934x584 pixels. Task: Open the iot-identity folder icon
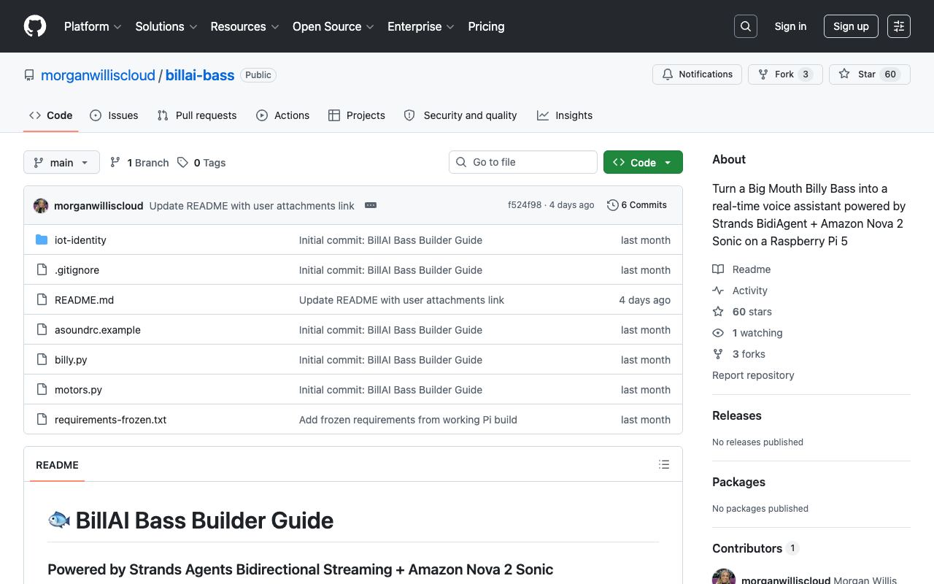[42, 240]
